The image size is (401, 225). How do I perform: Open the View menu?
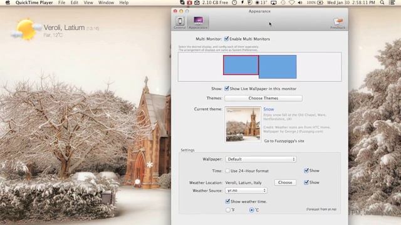point(88,2)
